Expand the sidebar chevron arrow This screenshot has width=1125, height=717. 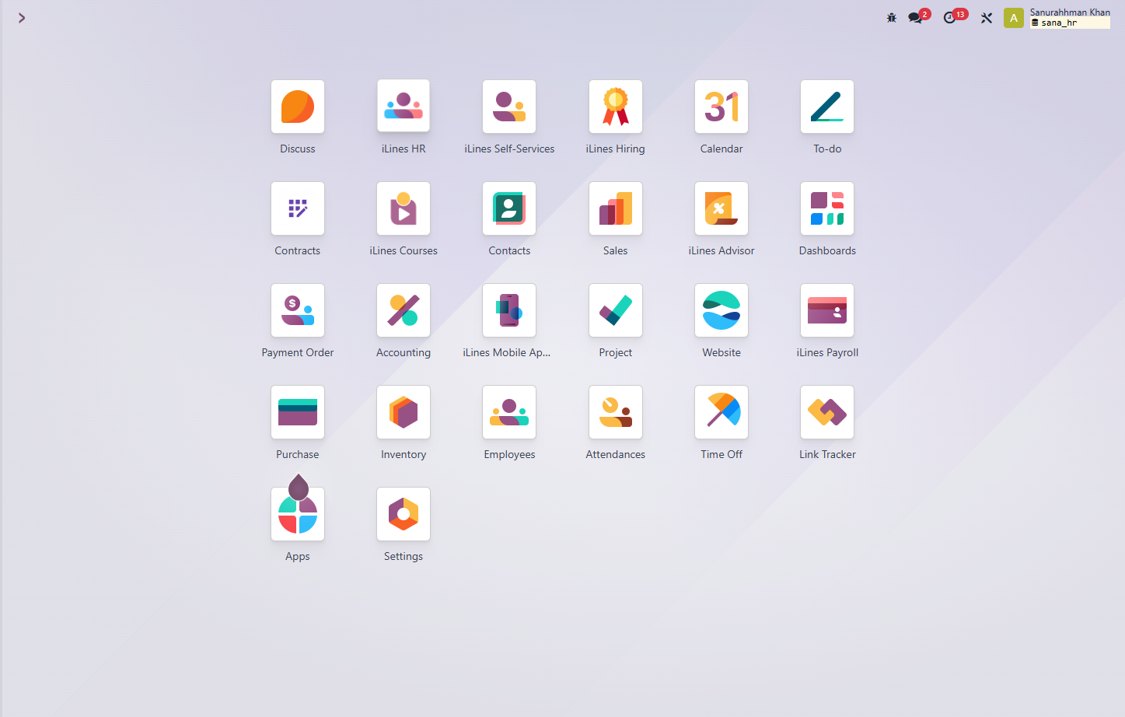(x=22, y=18)
